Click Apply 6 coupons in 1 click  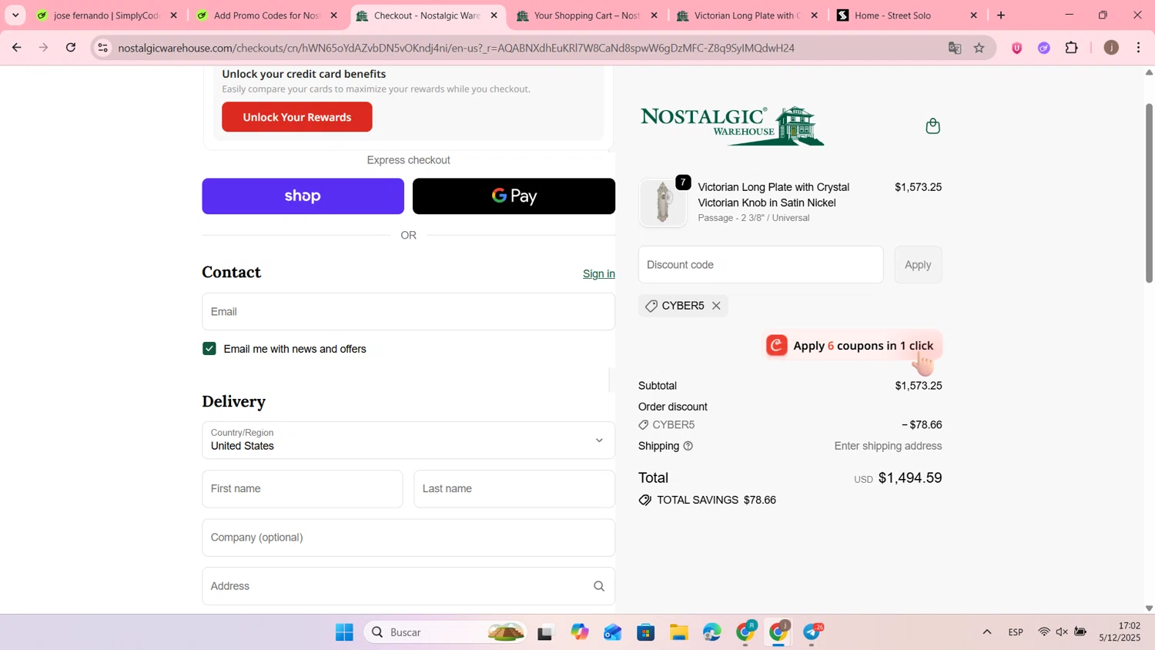[x=852, y=346]
